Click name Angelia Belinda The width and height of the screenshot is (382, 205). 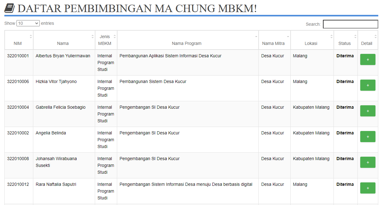pos(51,133)
